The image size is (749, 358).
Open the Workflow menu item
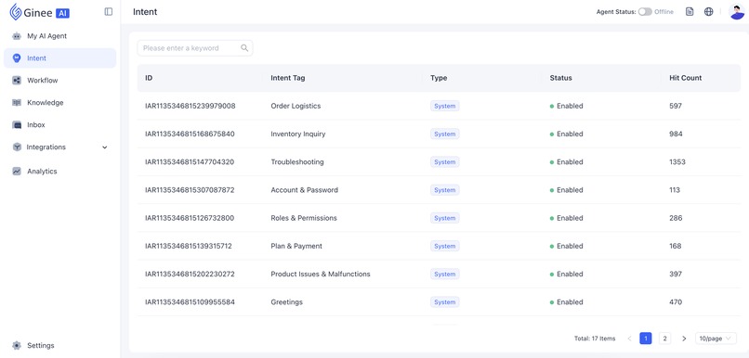[43, 81]
